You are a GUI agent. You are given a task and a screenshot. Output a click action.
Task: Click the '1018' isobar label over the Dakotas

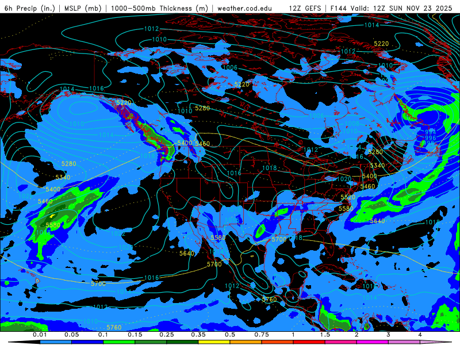(269, 168)
